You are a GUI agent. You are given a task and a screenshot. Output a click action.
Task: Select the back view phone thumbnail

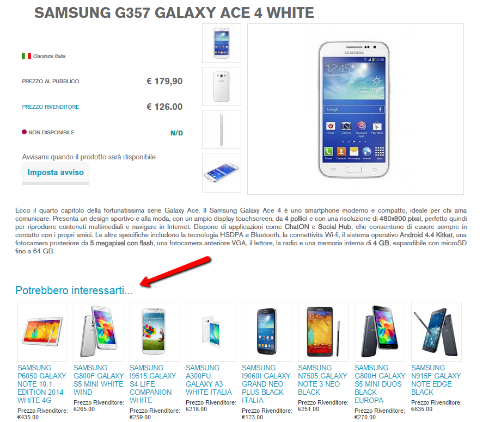(x=222, y=86)
